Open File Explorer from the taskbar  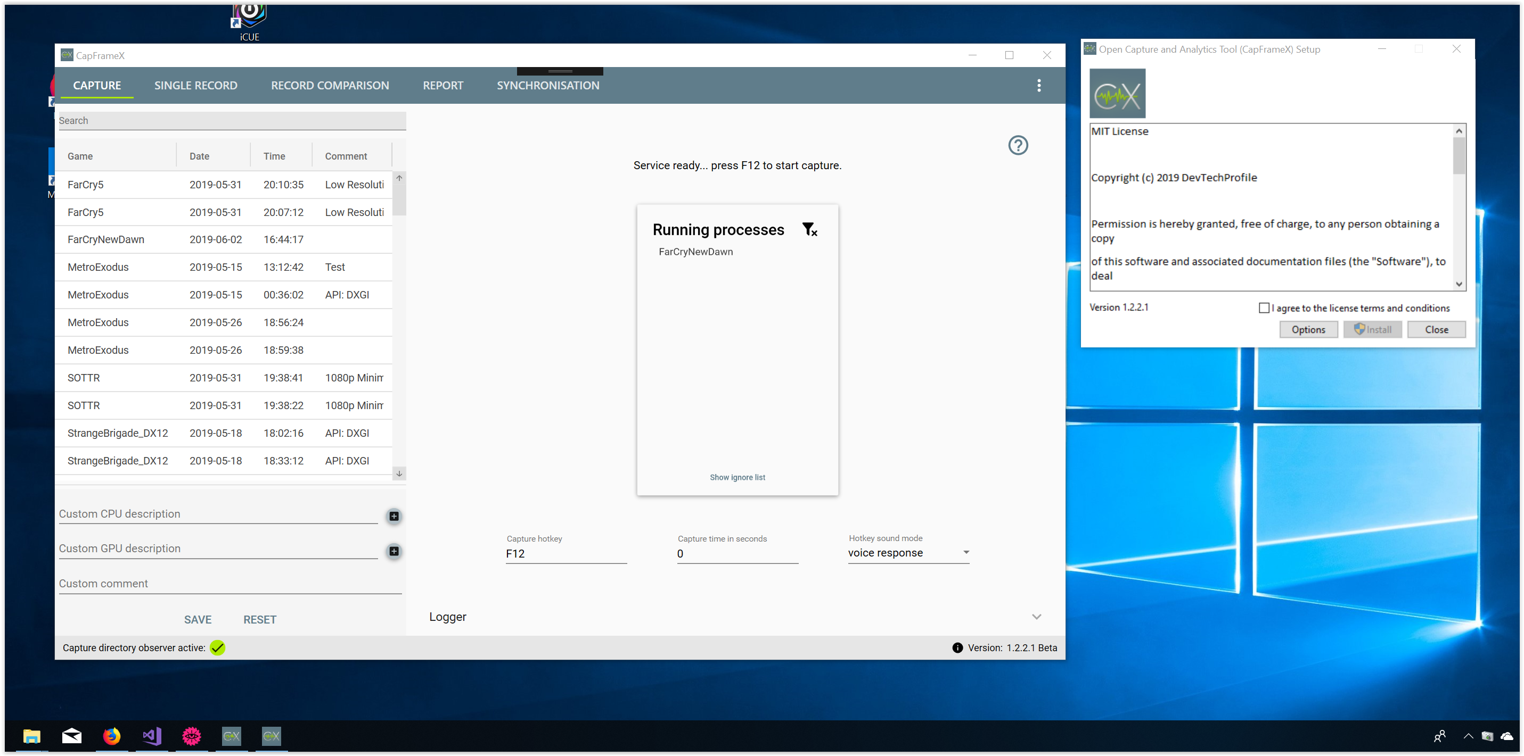32,736
